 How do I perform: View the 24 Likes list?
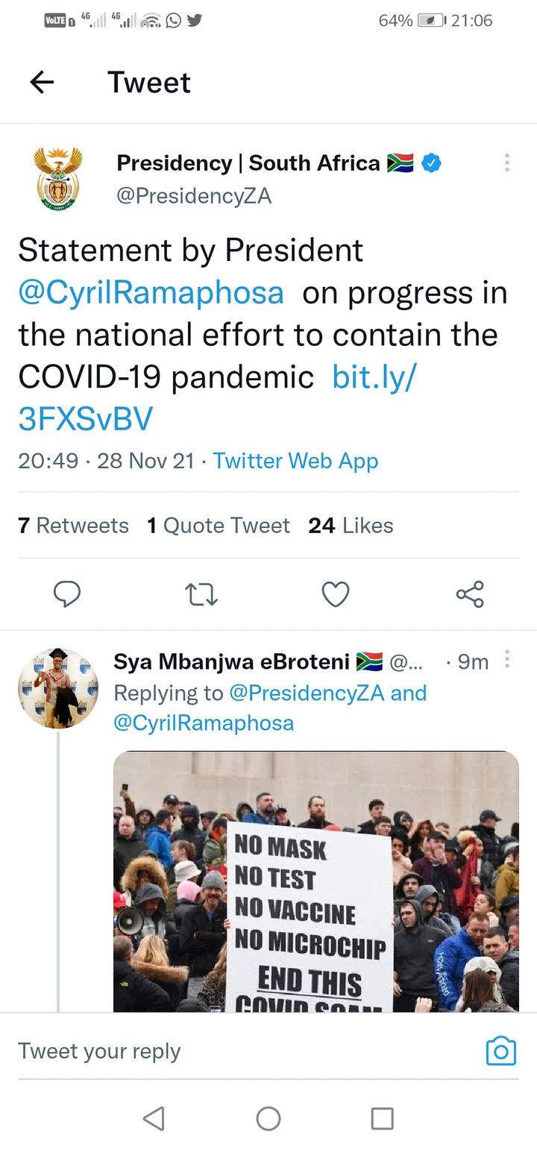point(351,526)
